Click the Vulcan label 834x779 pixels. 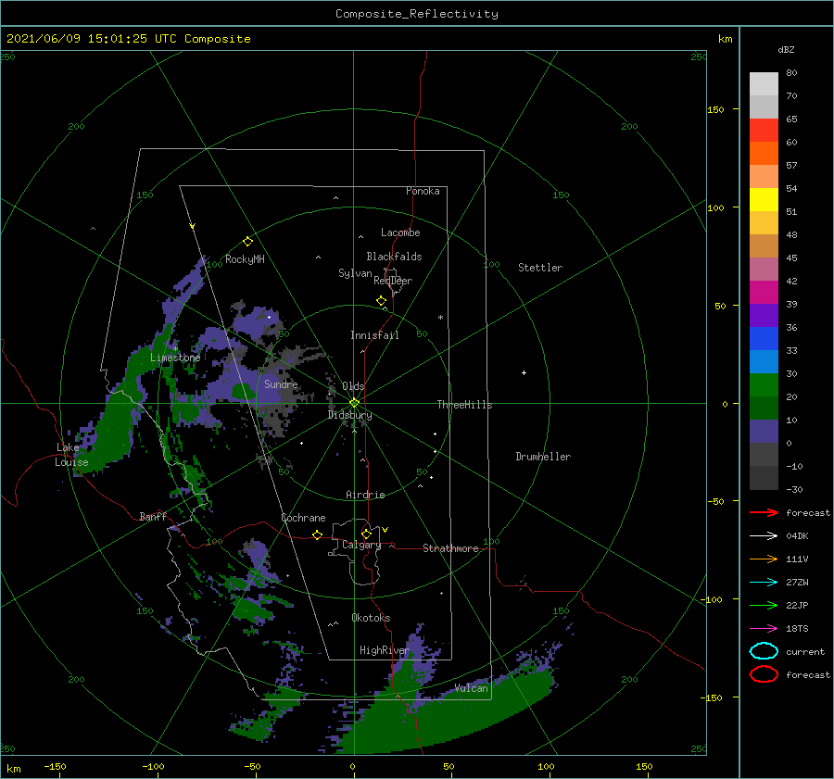tap(471, 688)
